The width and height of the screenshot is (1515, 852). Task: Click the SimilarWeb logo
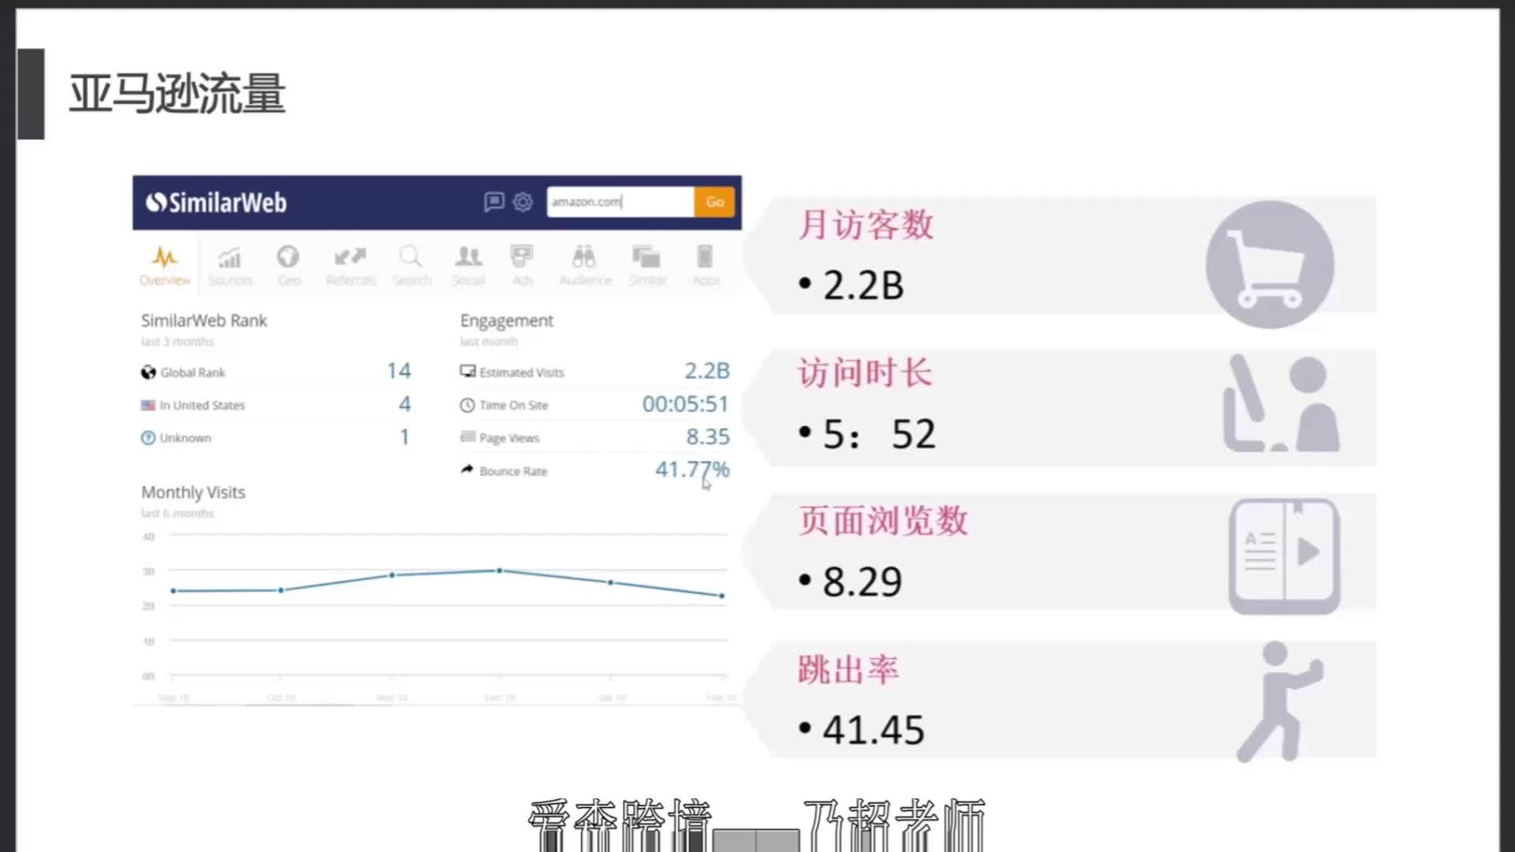(x=216, y=203)
